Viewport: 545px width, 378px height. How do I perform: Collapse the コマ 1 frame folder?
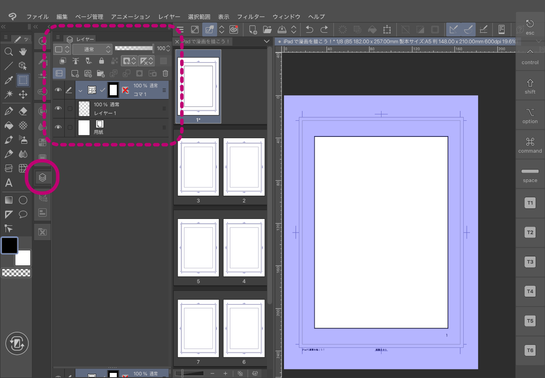click(80, 90)
